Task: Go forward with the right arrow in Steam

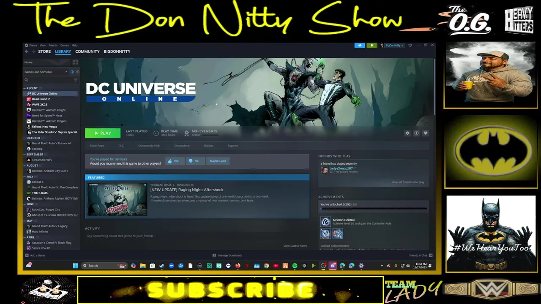Action: point(33,52)
